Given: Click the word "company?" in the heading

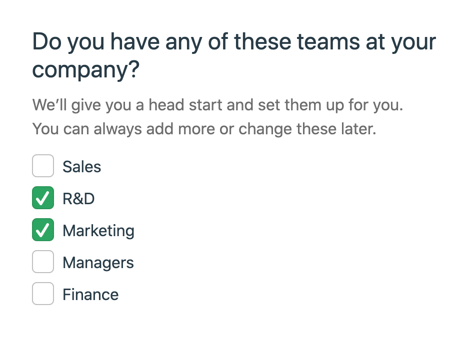Looking at the screenshot, I should (x=85, y=70).
